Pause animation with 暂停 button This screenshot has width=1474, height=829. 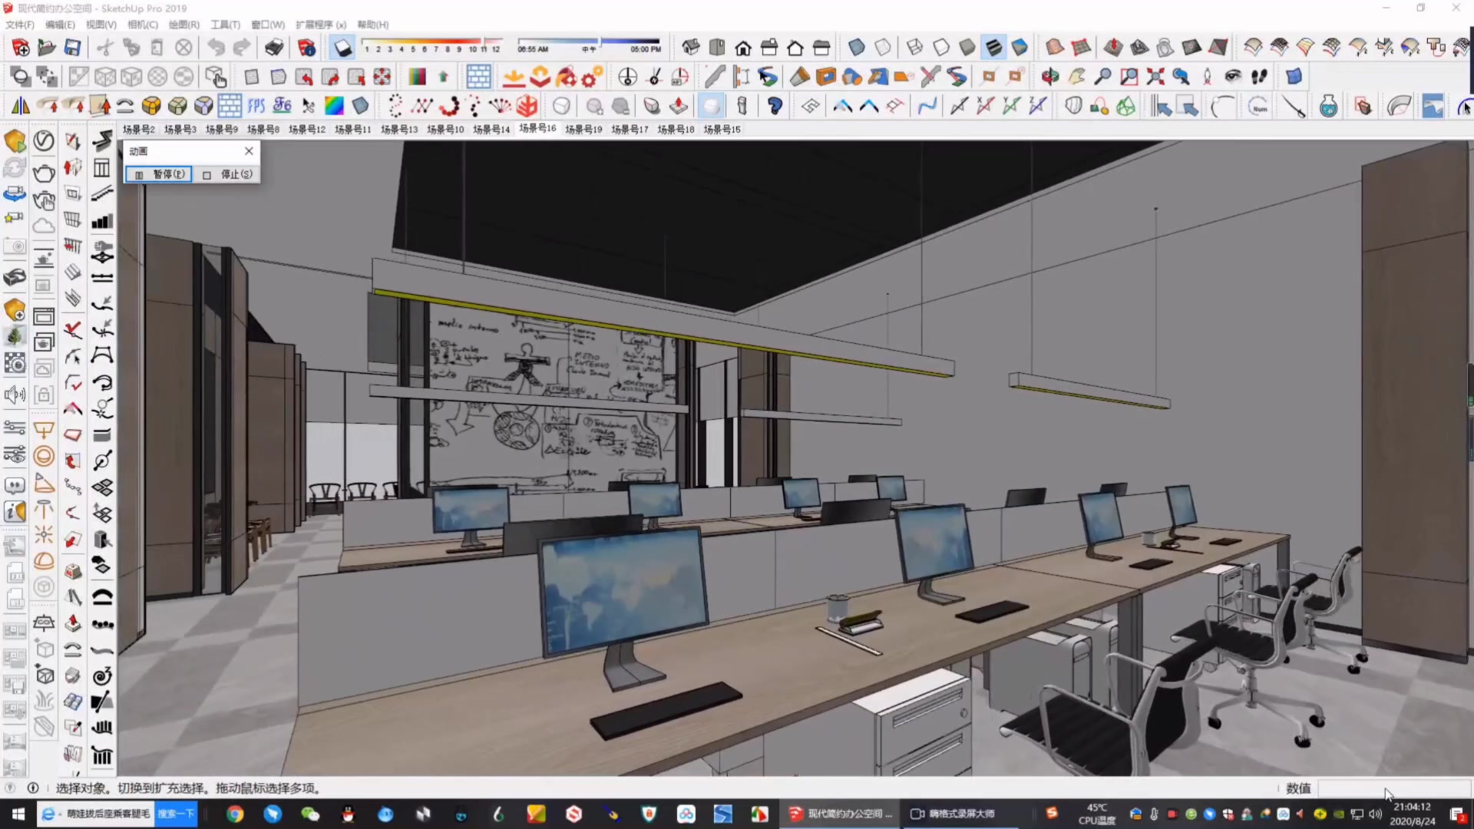point(160,174)
